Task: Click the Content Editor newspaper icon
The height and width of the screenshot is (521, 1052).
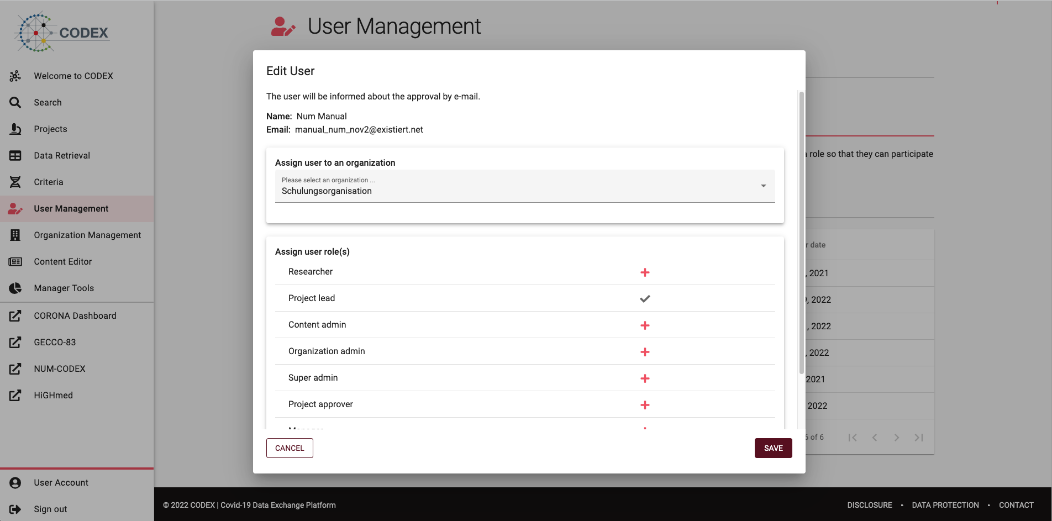Action: (15, 262)
